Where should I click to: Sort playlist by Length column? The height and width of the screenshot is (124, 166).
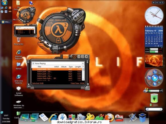(78, 67)
